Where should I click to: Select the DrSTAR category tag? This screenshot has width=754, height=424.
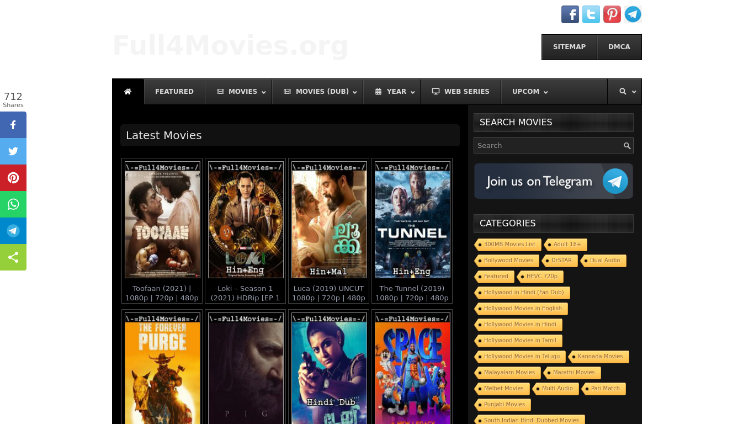560,261
